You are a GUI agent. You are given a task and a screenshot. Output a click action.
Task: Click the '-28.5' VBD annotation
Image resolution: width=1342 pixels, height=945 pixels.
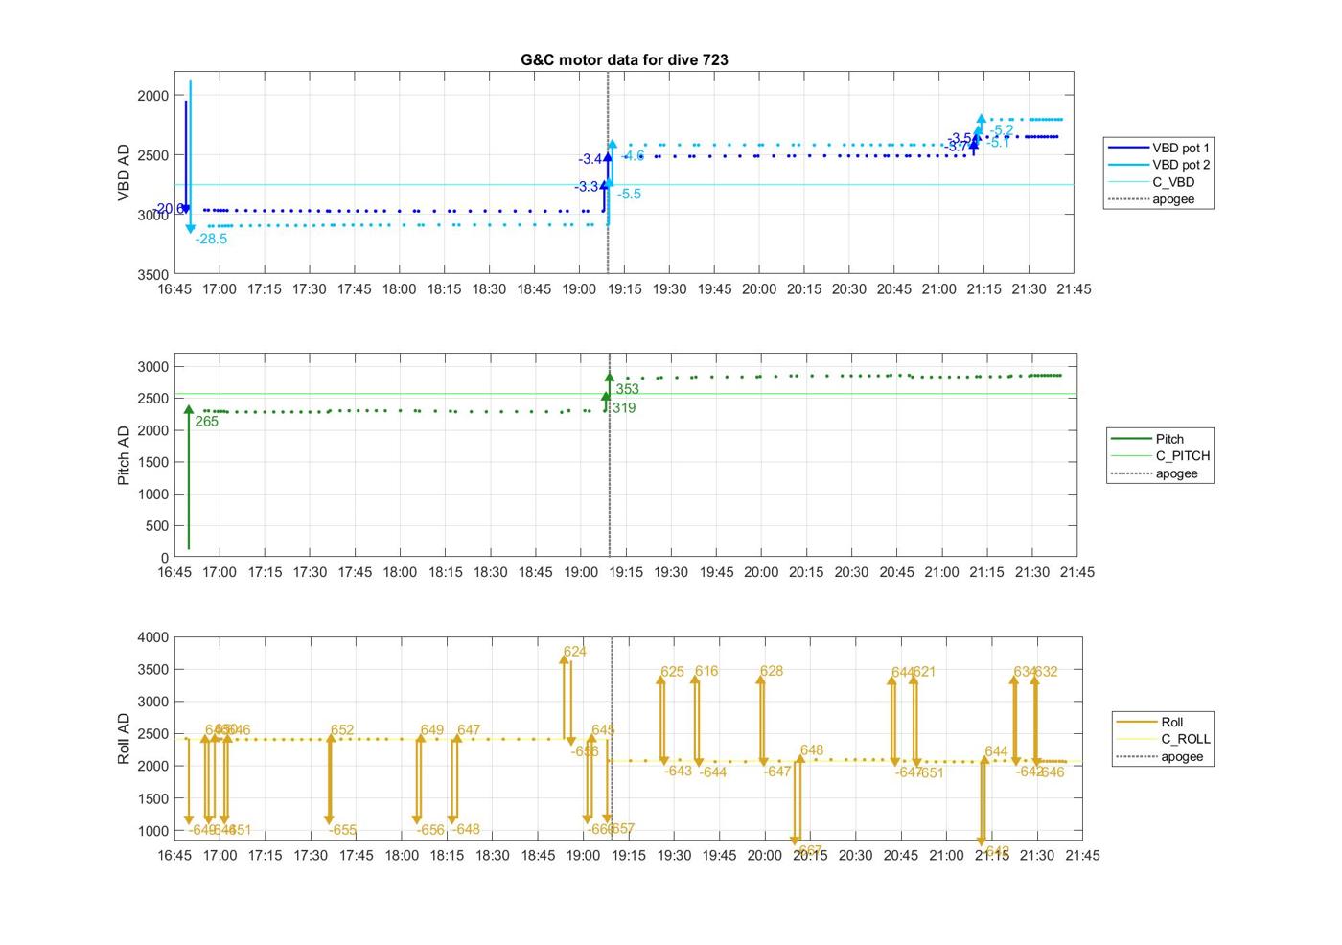pos(211,240)
